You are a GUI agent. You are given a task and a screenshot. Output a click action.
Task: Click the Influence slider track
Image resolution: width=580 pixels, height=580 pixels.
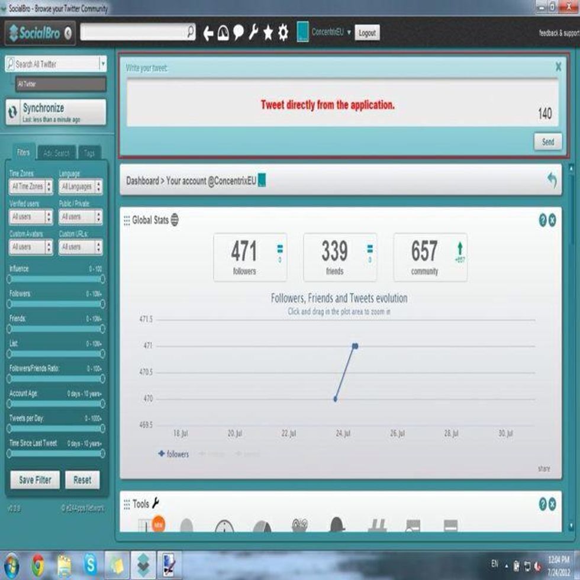(x=56, y=279)
